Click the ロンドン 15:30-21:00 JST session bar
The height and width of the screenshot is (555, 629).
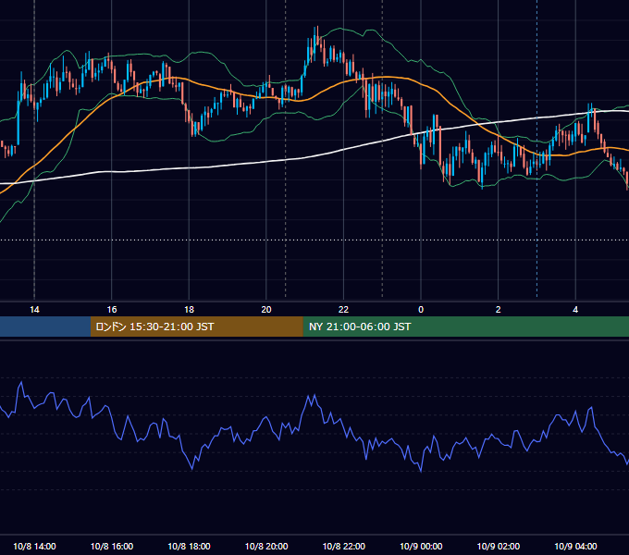tap(196, 327)
